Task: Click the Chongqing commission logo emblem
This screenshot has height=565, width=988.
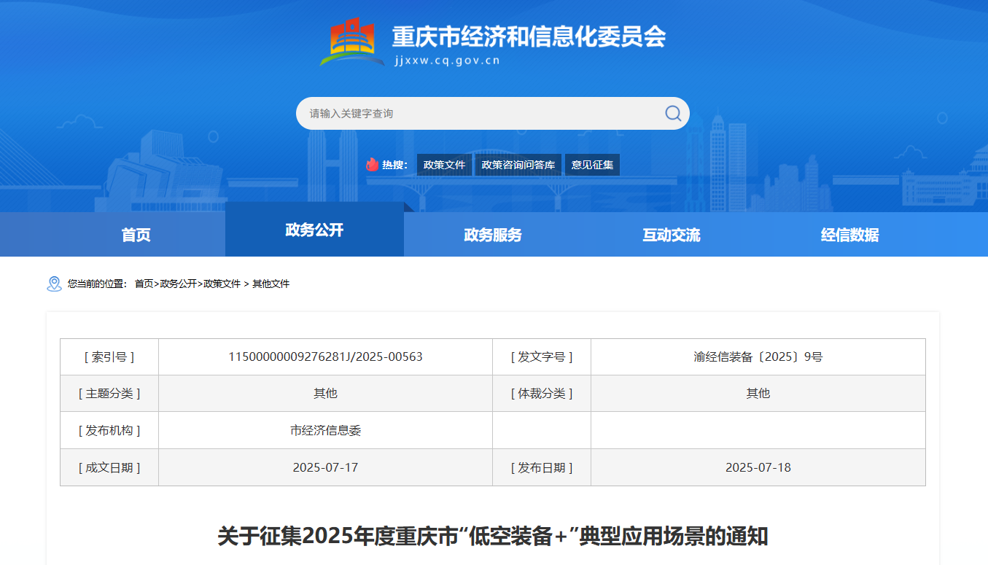Action: click(x=352, y=42)
